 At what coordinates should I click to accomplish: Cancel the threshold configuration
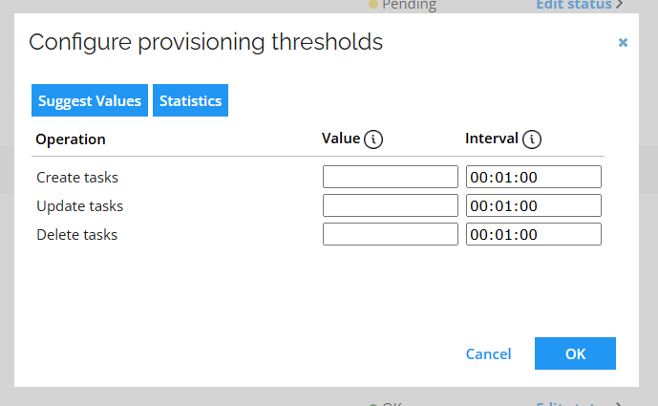[x=488, y=353]
